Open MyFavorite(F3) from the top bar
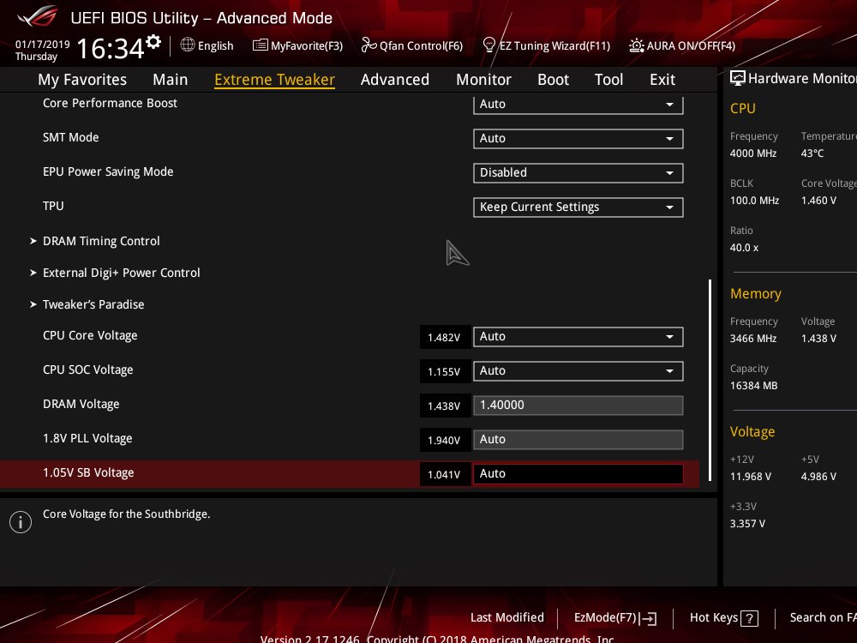Viewport: 857px width, 643px height. tap(297, 45)
